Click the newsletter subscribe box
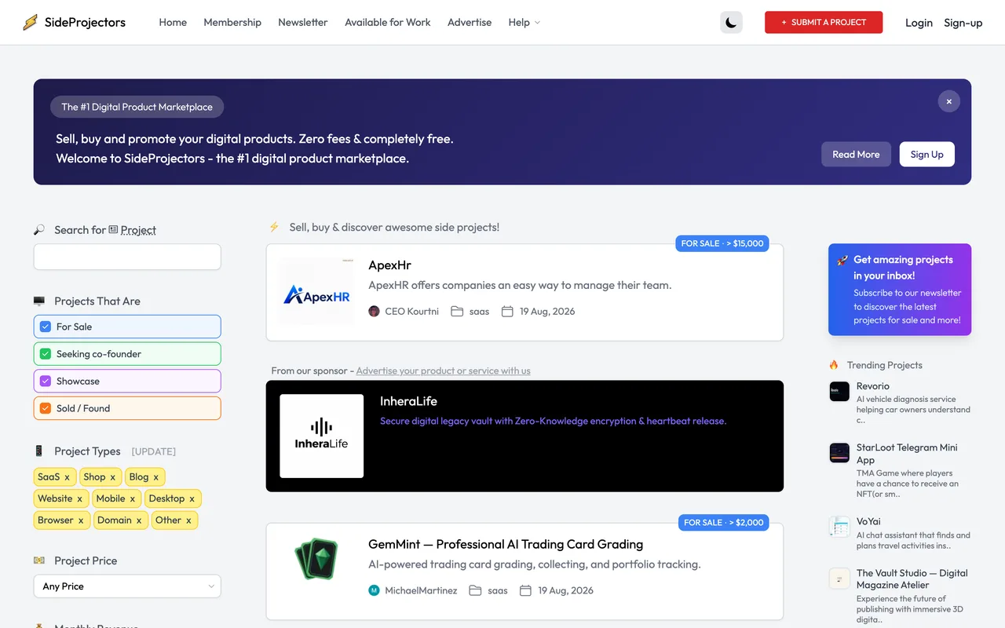The height and width of the screenshot is (628, 1005). pos(900,290)
